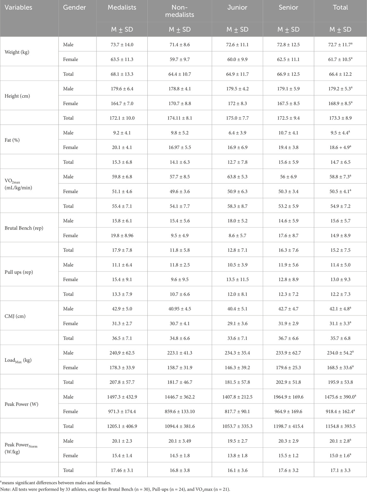Click the Brutal Bench (rep) label

tap(24, 228)
